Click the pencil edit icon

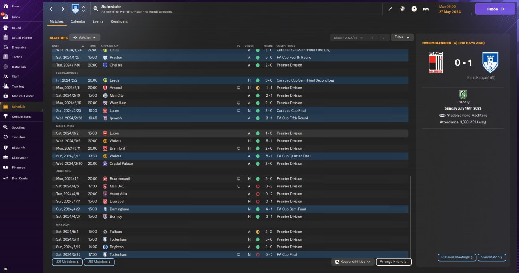pos(390,9)
